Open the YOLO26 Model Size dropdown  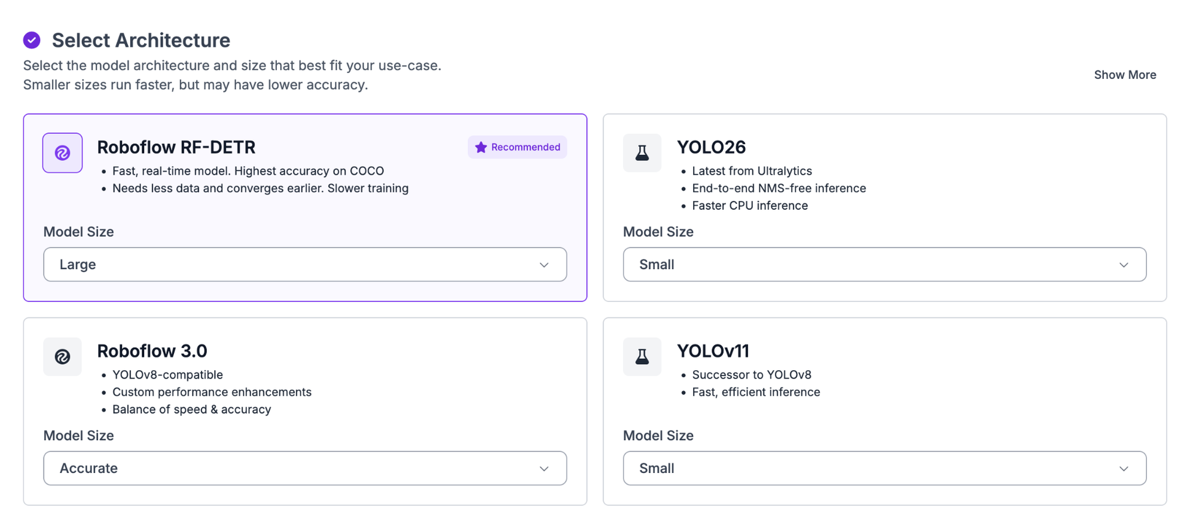click(x=884, y=264)
